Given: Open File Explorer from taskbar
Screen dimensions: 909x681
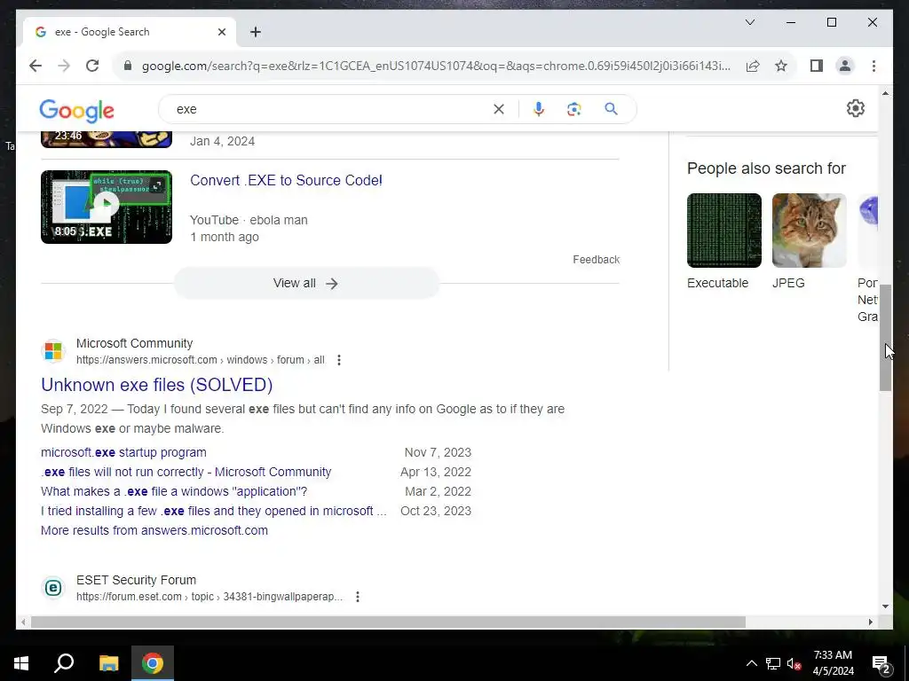Looking at the screenshot, I should coord(108,663).
